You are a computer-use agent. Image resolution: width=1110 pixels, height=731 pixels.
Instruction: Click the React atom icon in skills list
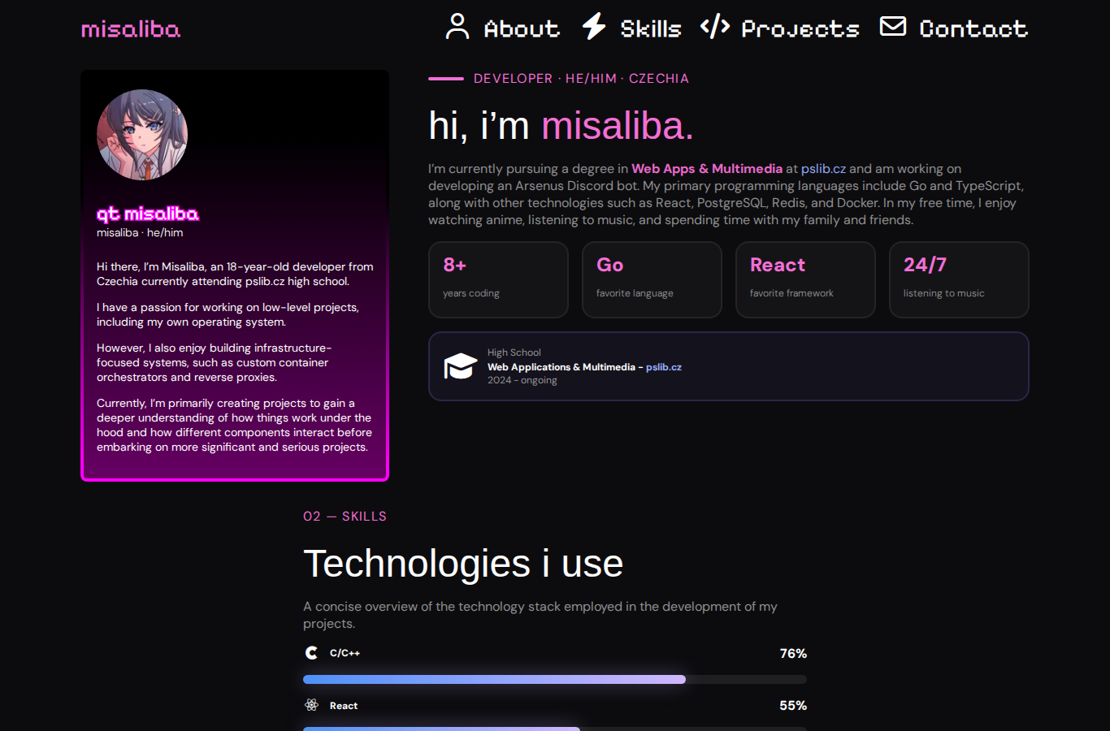311,705
